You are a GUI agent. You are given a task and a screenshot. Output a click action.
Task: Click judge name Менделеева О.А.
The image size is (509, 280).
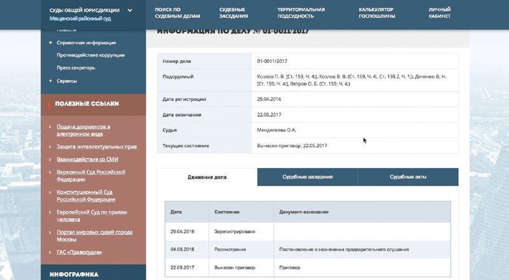point(277,130)
